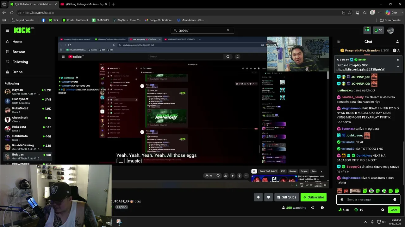Viewport: 405px width, 227px height.
Task: Select Buladas channel in Following list
Action: [x=28, y=156]
